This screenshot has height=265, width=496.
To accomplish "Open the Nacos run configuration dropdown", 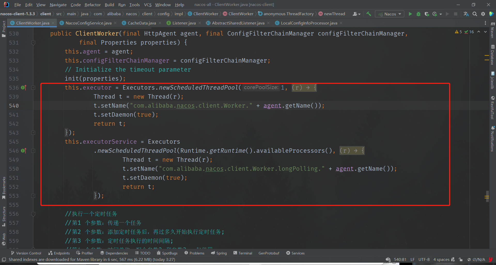I will point(390,14).
